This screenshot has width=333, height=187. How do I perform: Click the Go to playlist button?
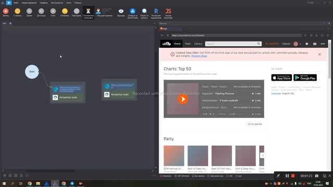[x=254, y=124]
